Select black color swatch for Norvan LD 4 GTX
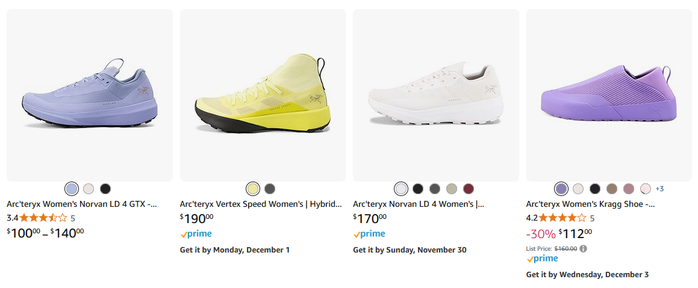This screenshot has width=698, height=288. (105, 189)
